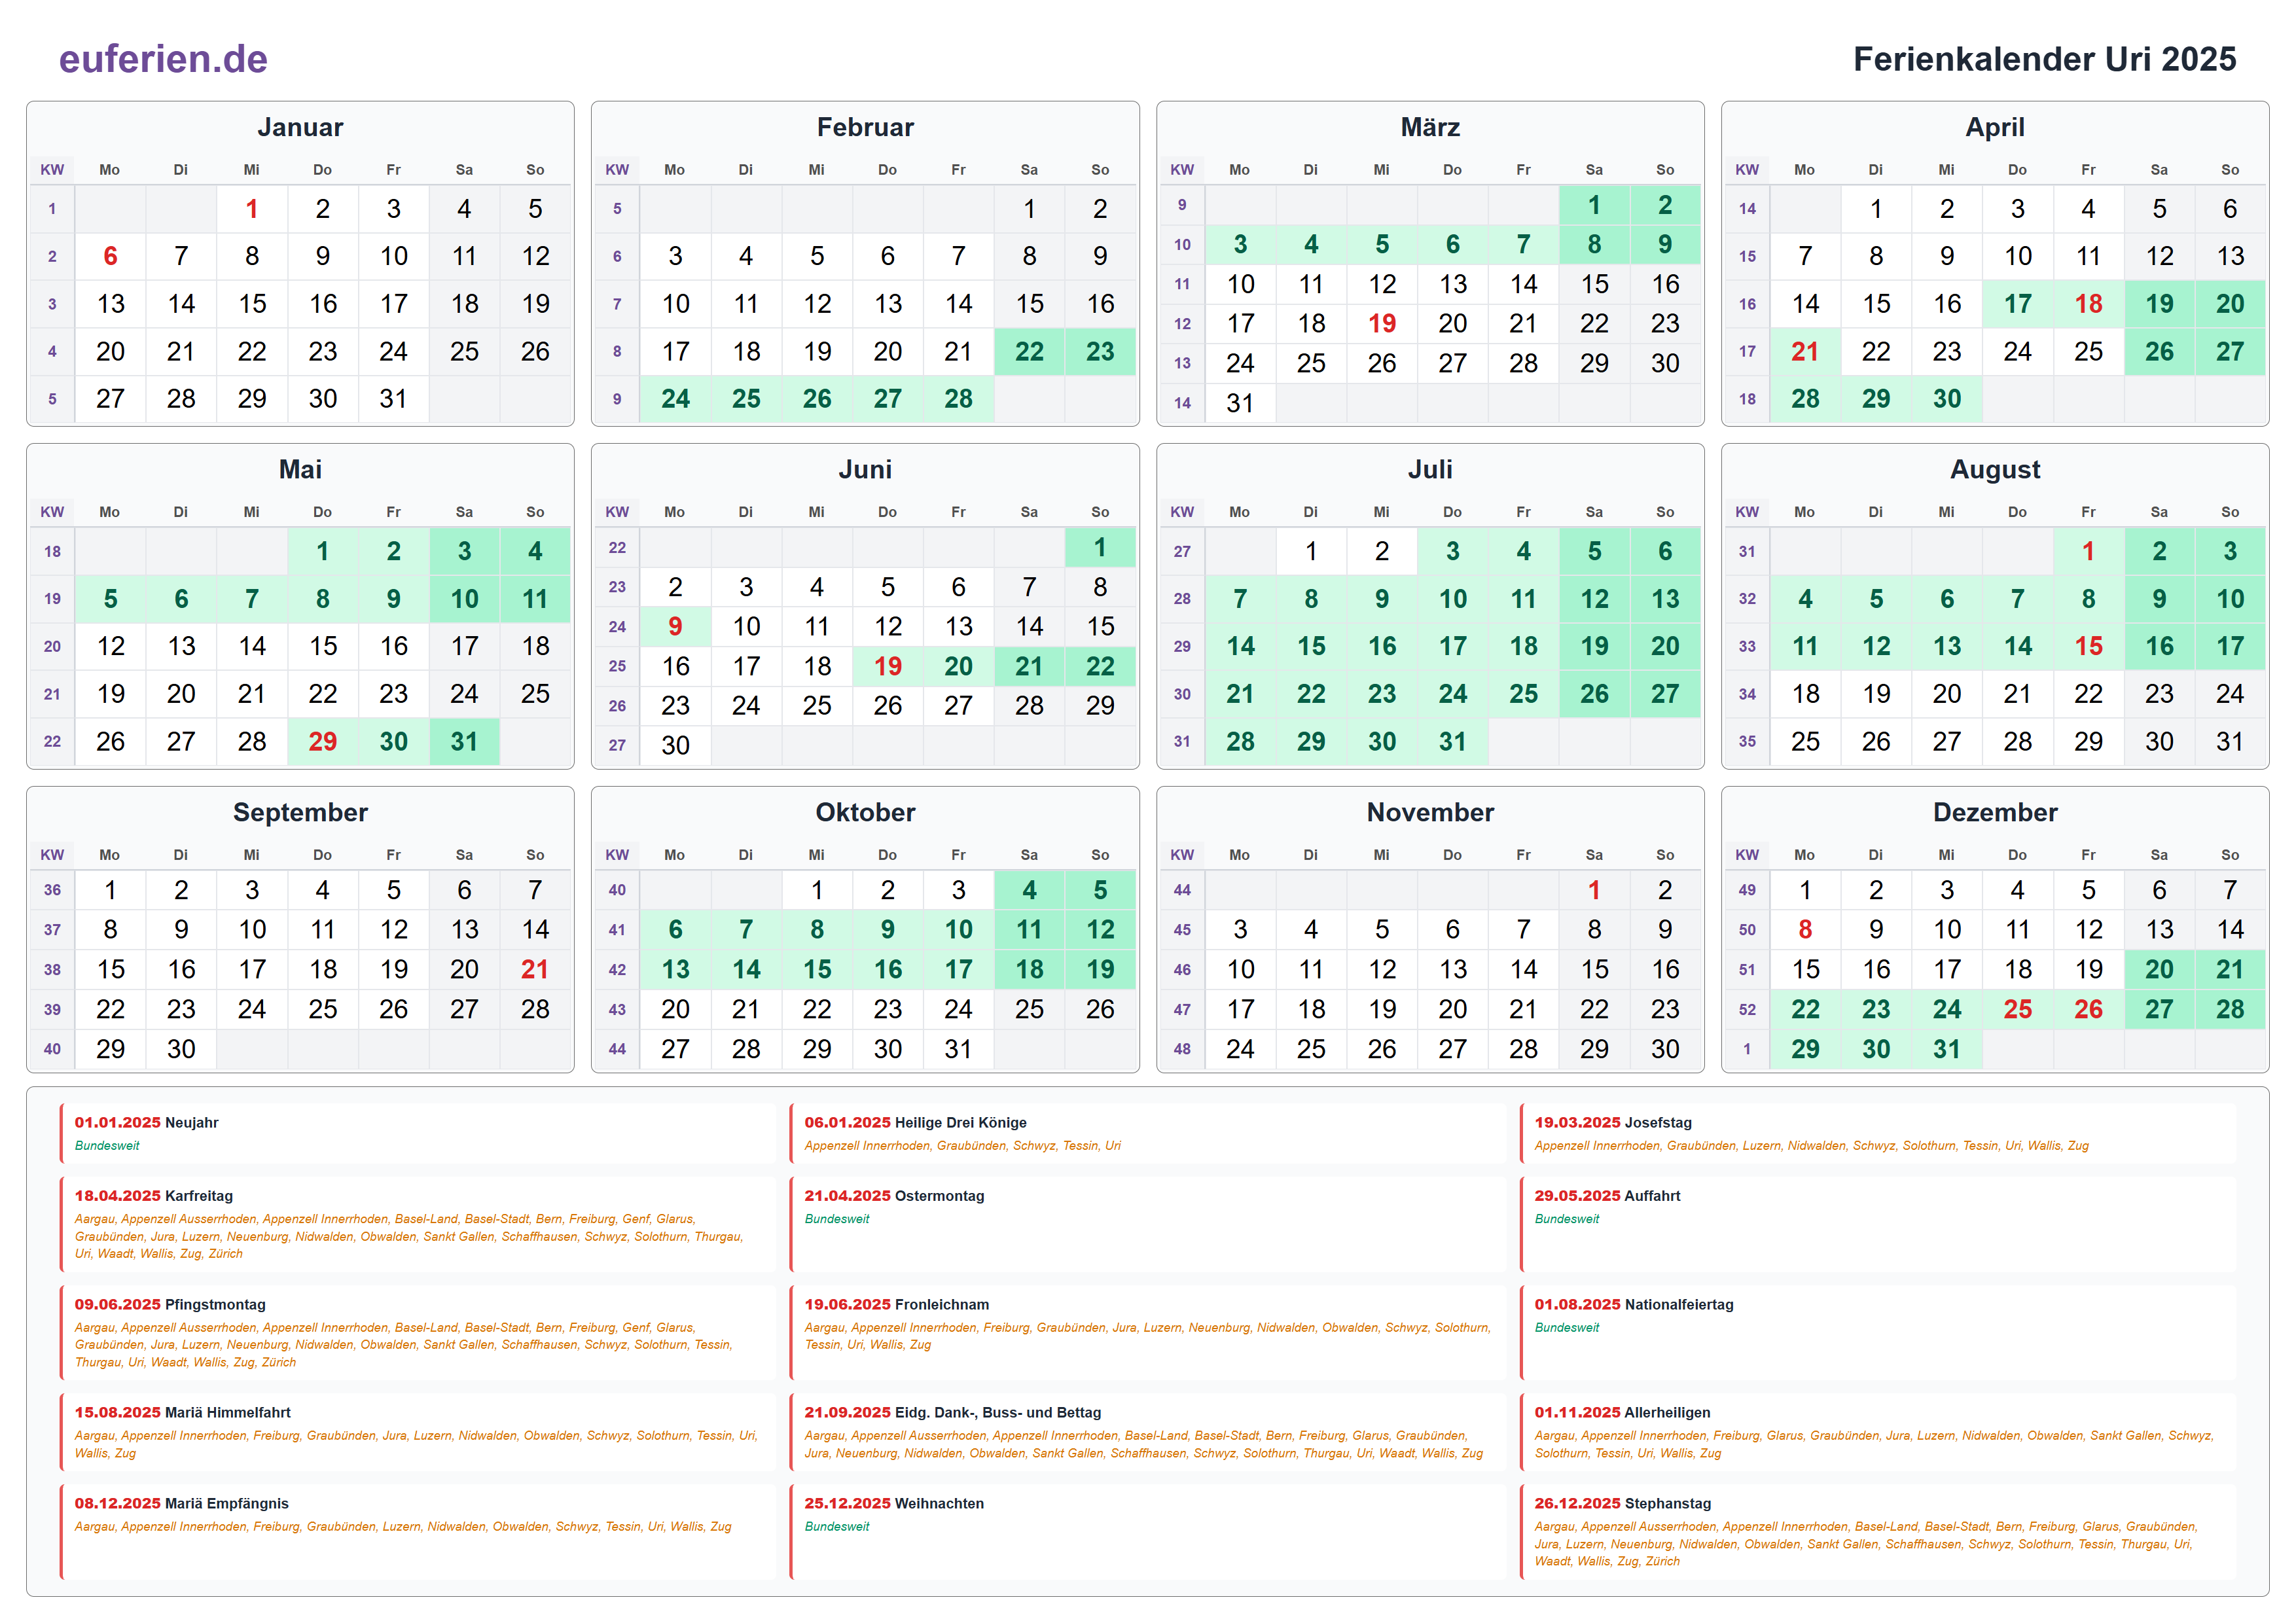The width and height of the screenshot is (2296, 1623).
Task: Open the 26.12.2025 Stephanstag legend entry
Action: click(x=1877, y=1532)
